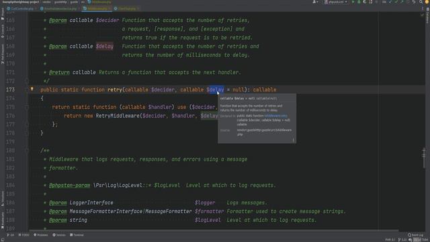Collapse the doc block fold marker at line 180
The width and height of the screenshot is (430, 242).
[27, 151]
